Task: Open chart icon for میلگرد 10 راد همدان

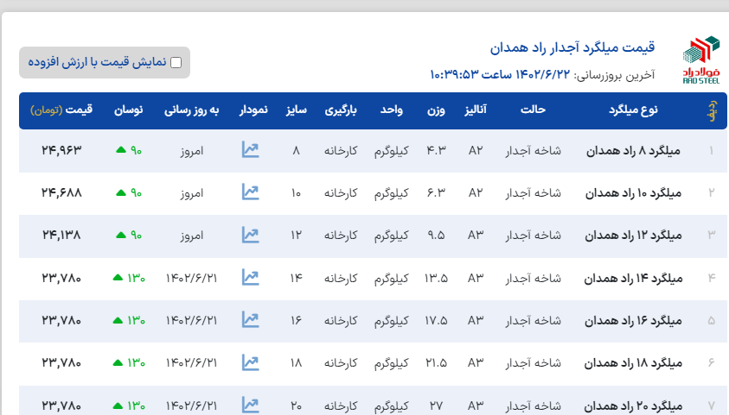Action: tap(250, 192)
